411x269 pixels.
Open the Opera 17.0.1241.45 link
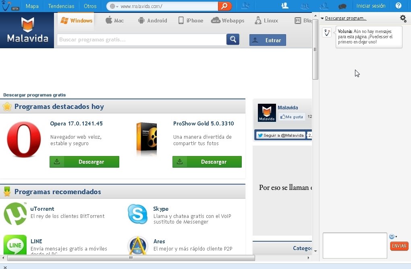click(76, 123)
